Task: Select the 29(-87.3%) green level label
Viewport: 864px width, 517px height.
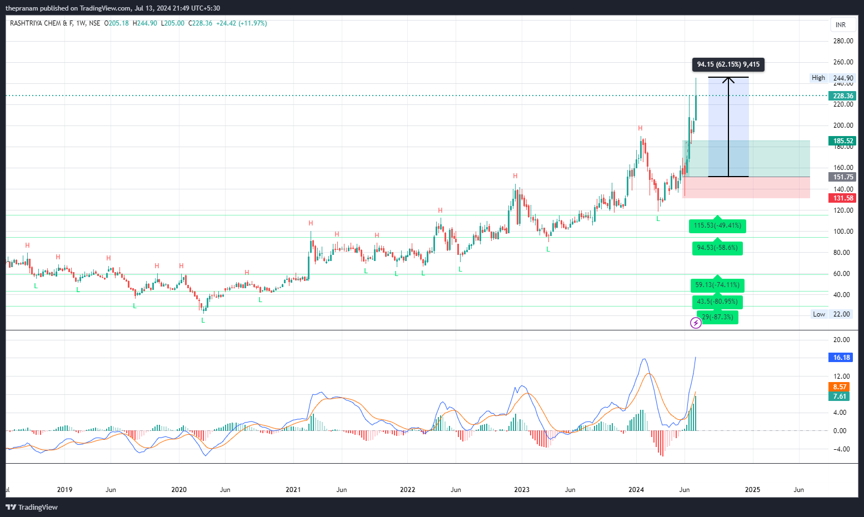Action: (717, 317)
